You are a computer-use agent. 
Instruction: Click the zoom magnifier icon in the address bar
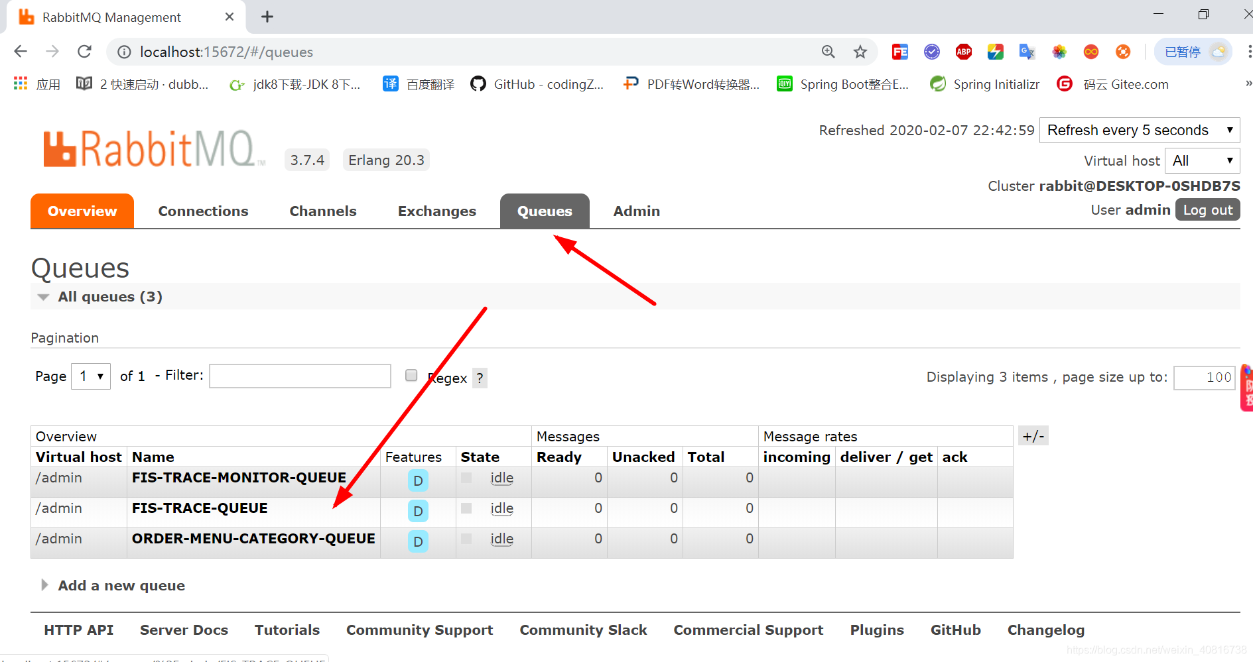pos(828,52)
